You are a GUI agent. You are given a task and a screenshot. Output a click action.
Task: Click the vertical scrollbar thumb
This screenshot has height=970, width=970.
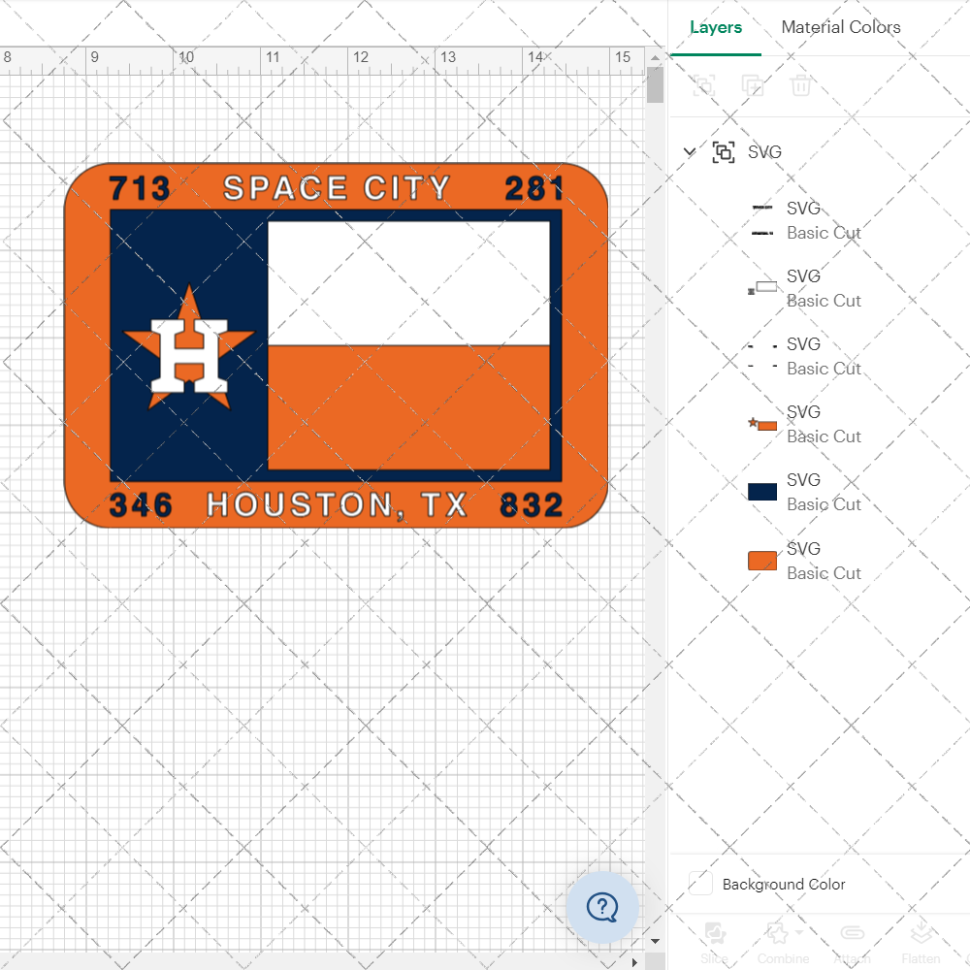pos(655,84)
